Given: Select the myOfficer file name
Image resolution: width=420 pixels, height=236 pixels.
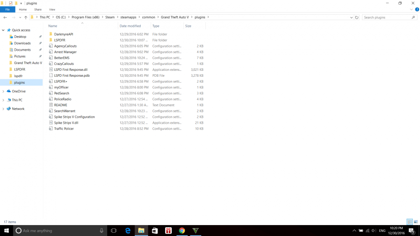Looking at the screenshot, I should click(x=61, y=87).
